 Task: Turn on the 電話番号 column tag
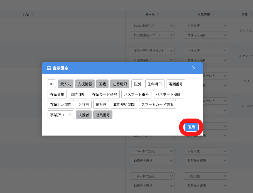176,84
